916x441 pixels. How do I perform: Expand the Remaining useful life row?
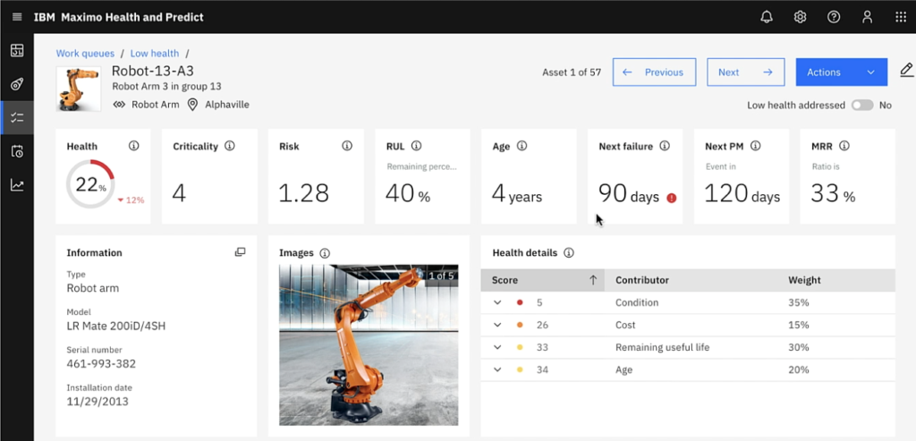[497, 347]
